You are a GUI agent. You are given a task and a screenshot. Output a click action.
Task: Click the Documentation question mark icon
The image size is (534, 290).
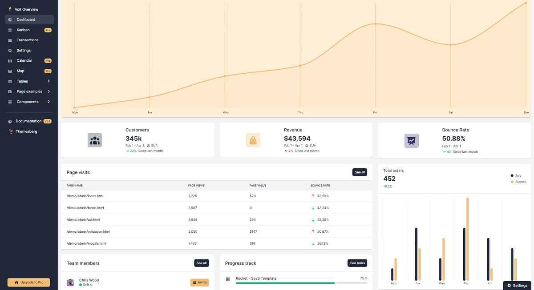(10, 121)
